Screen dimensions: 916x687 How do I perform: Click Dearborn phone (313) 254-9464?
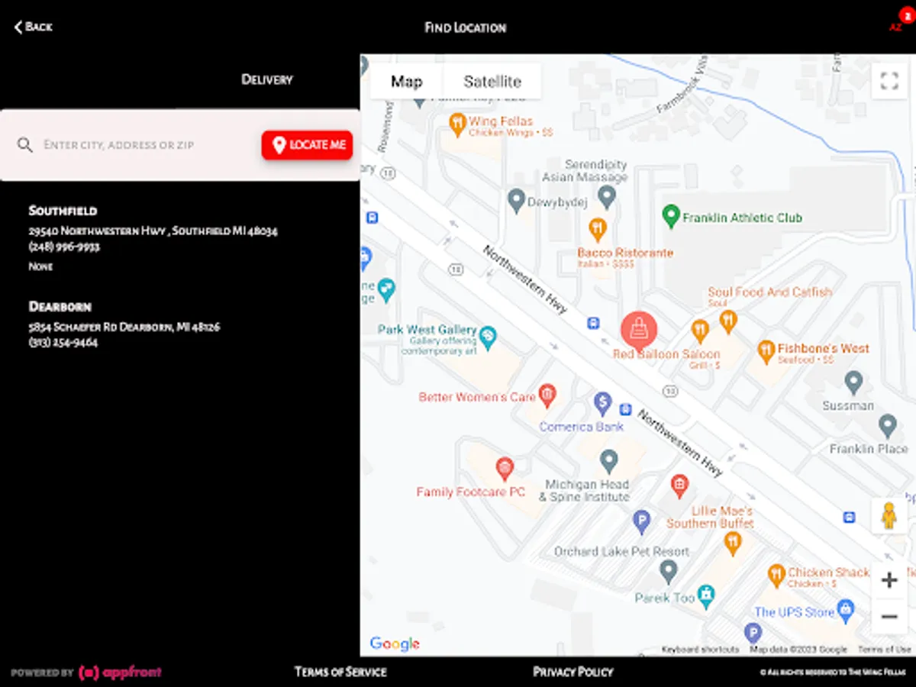coord(63,343)
